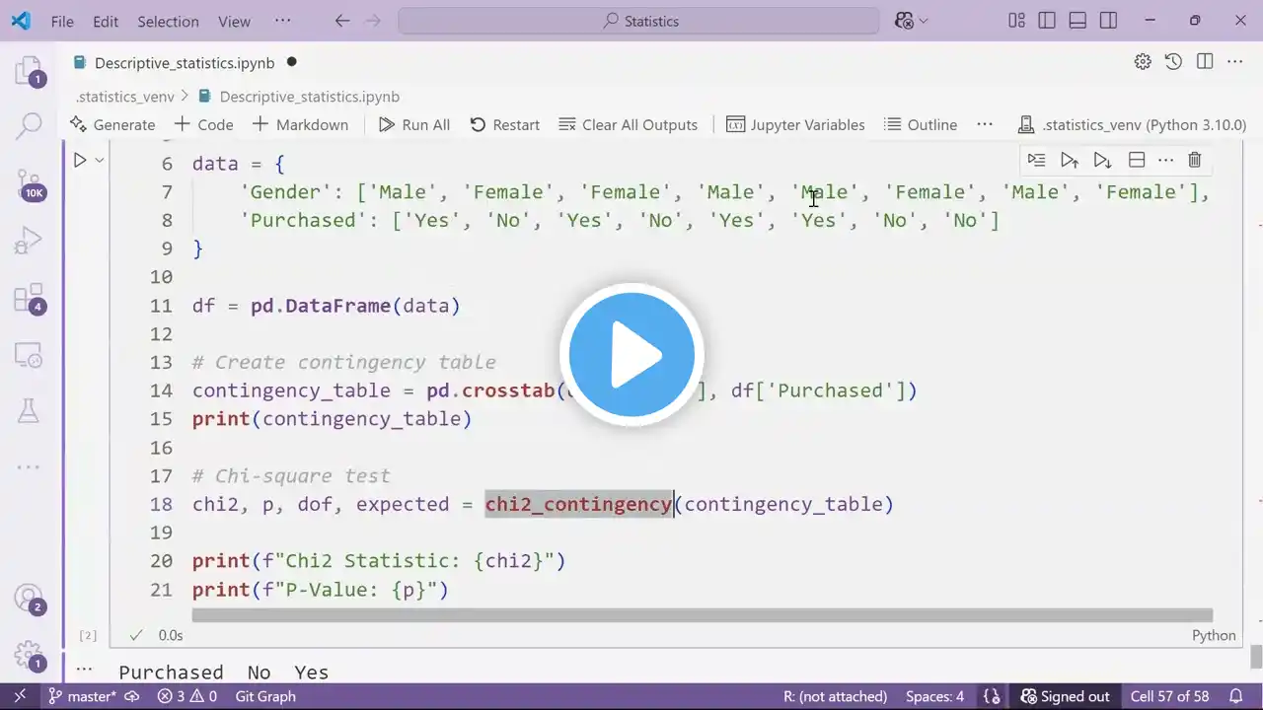Viewport: 1263px width, 710px height.
Task: Split the cell from cell toolbar
Action: click(x=1136, y=160)
